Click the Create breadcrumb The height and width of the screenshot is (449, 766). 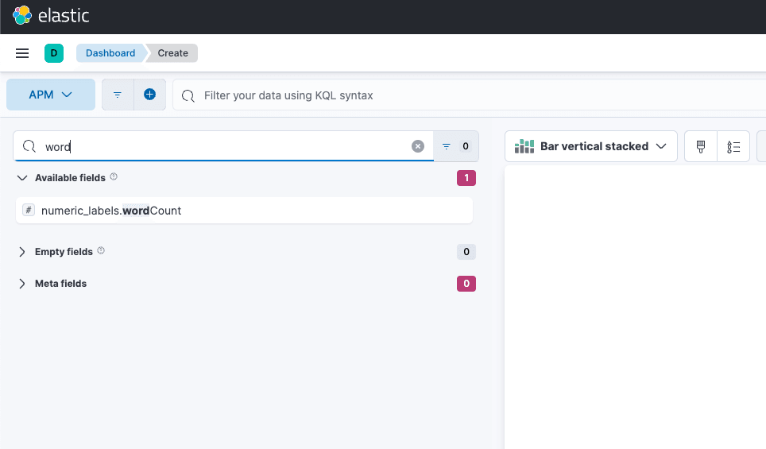click(x=172, y=53)
